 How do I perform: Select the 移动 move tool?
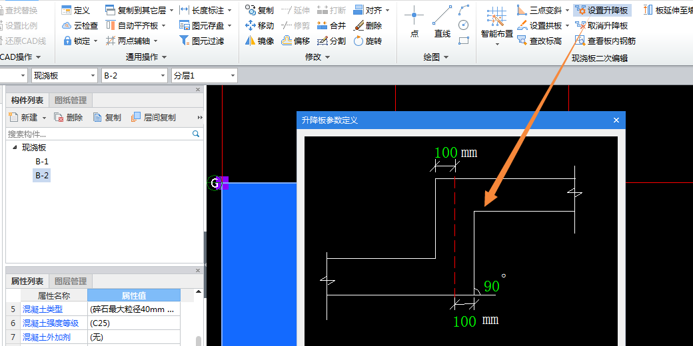click(259, 25)
